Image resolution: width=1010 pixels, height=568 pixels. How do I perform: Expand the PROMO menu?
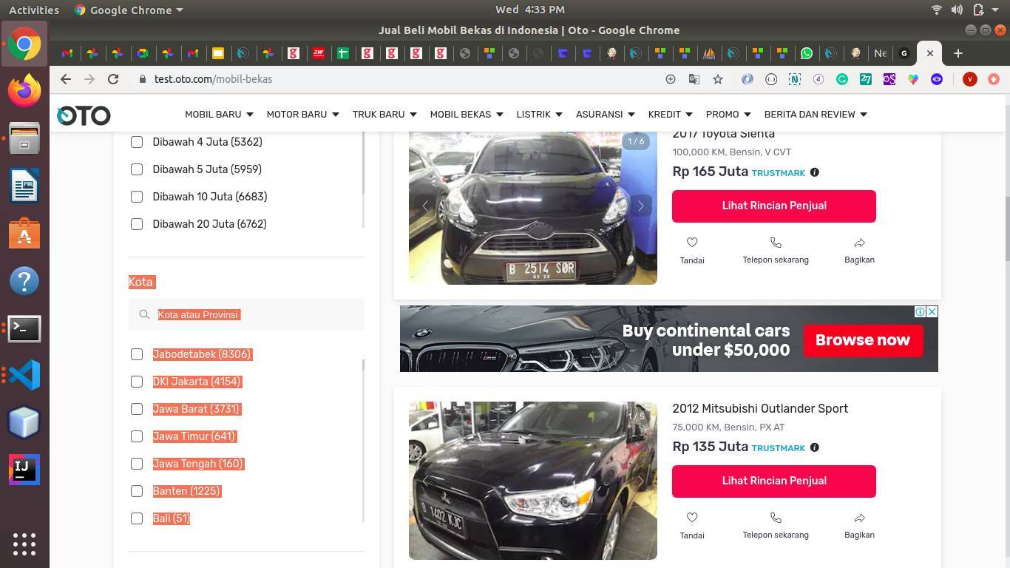tap(728, 114)
